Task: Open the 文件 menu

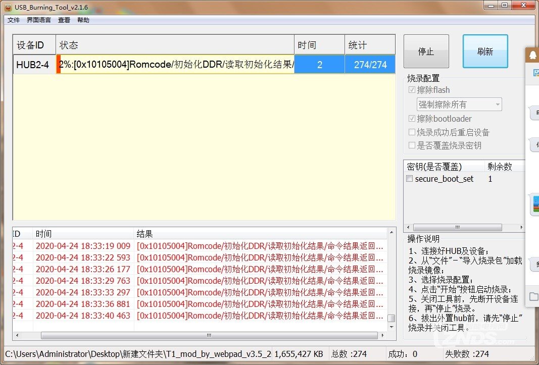Action: pos(14,20)
